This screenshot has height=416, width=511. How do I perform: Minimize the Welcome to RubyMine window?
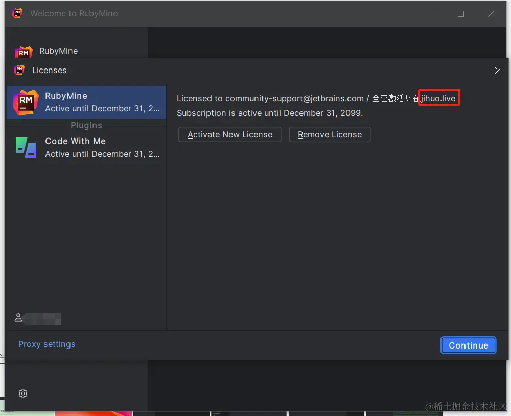[431, 13]
